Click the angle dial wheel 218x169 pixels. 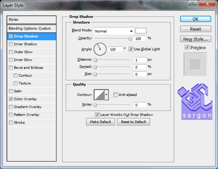(100, 49)
